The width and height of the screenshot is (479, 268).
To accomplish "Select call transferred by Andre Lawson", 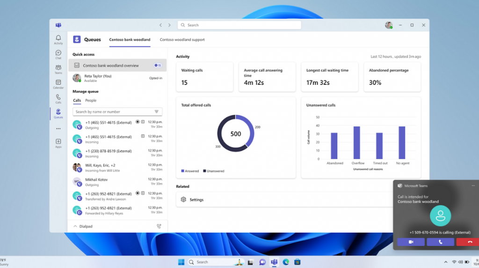I will pos(117,196).
